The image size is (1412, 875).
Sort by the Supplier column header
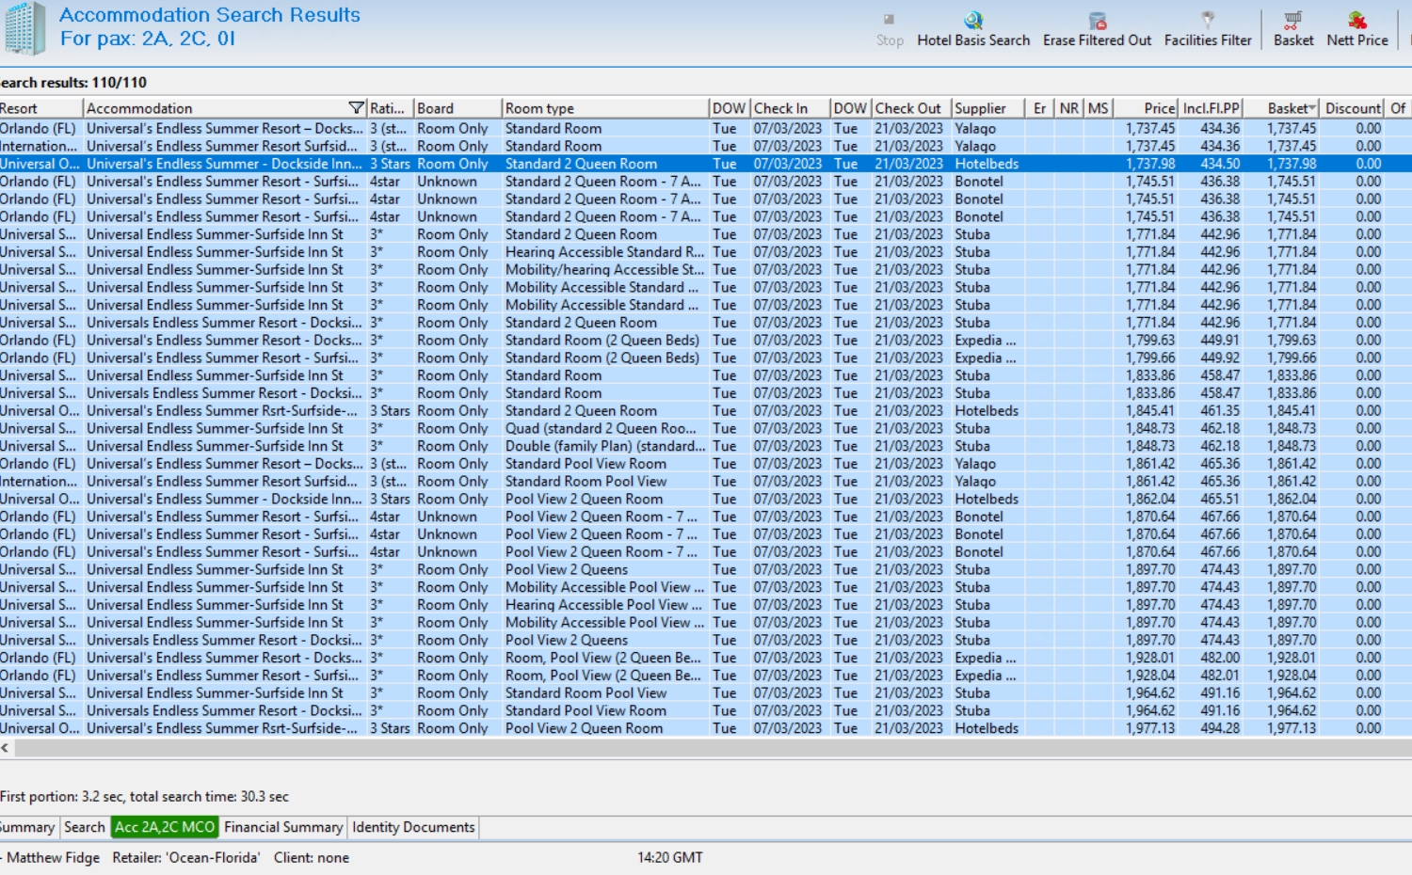pyautogui.click(x=988, y=108)
